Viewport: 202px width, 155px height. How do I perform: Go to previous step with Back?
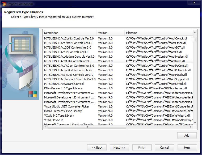point(97,148)
